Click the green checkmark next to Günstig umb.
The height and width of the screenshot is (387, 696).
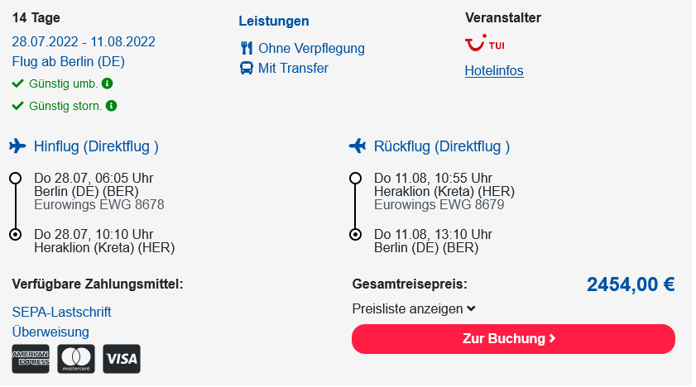click(x=17, y=84)
